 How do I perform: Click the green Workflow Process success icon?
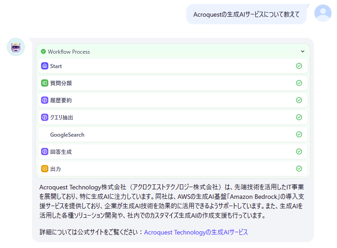tap(43, 51)
